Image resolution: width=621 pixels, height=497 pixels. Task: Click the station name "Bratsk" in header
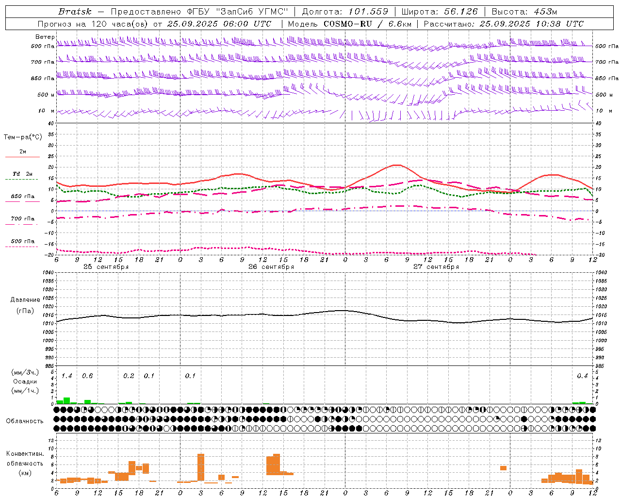pos(75,12)
